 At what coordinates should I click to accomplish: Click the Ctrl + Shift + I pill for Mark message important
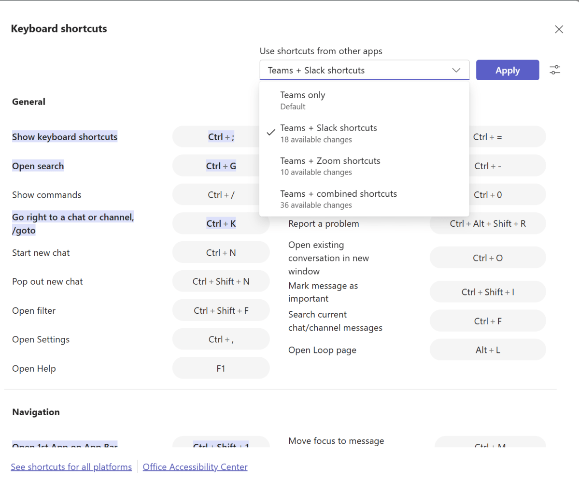pyautogui.click(x=487, y=292)
